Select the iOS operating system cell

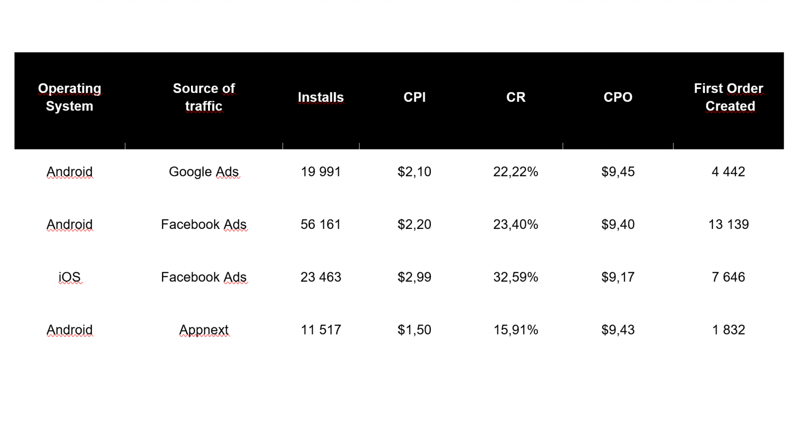click(70, 277)
